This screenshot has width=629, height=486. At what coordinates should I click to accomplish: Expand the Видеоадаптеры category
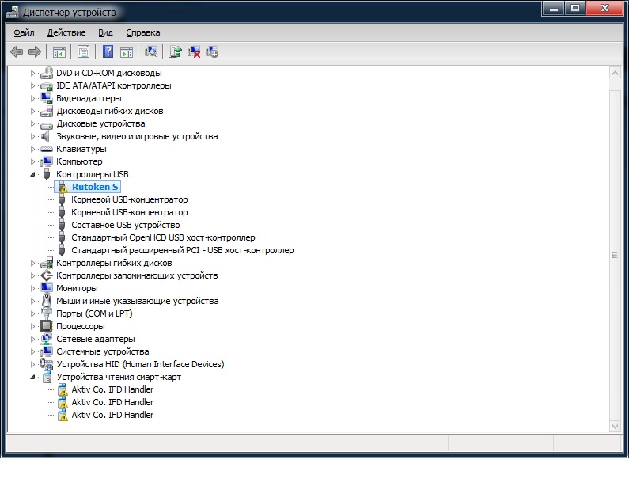(x=33, y=98)
